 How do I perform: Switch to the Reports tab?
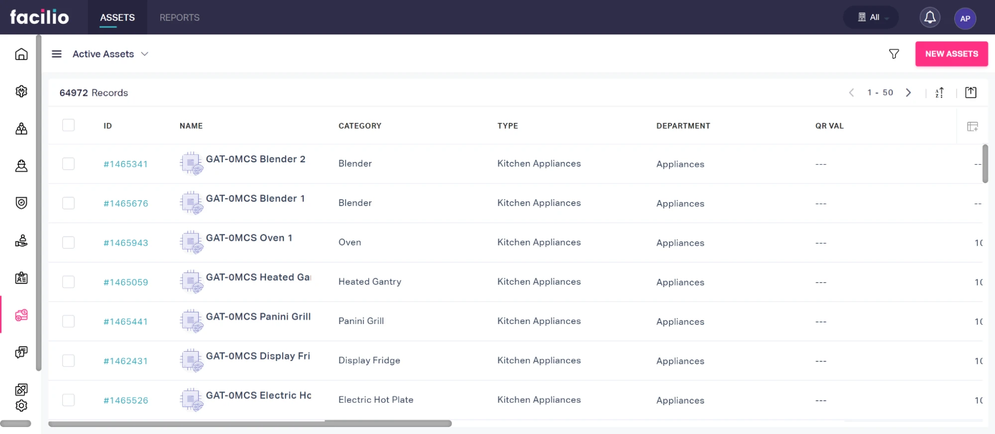pyautogui.click(x=179, y=17)
